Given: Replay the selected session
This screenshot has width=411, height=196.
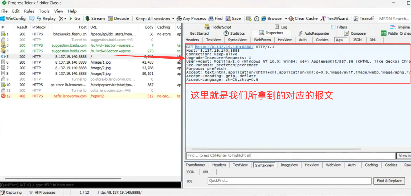Looking at the screenshot, I should coord(46,19).
